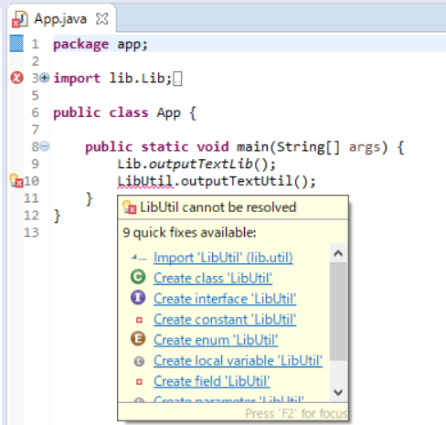This screenshot has width=446, height=425.
Task: Click 'public class App {' declaration
Action: (x=124, y=113)
